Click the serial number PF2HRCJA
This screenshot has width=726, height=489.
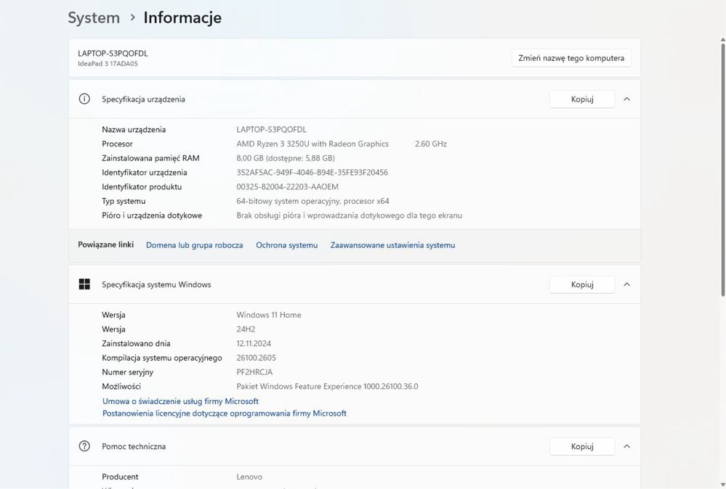click(x=254, y=372)
